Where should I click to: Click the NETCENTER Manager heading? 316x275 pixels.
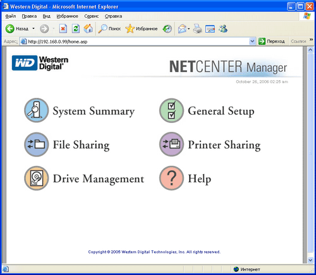tap(228, 67)
